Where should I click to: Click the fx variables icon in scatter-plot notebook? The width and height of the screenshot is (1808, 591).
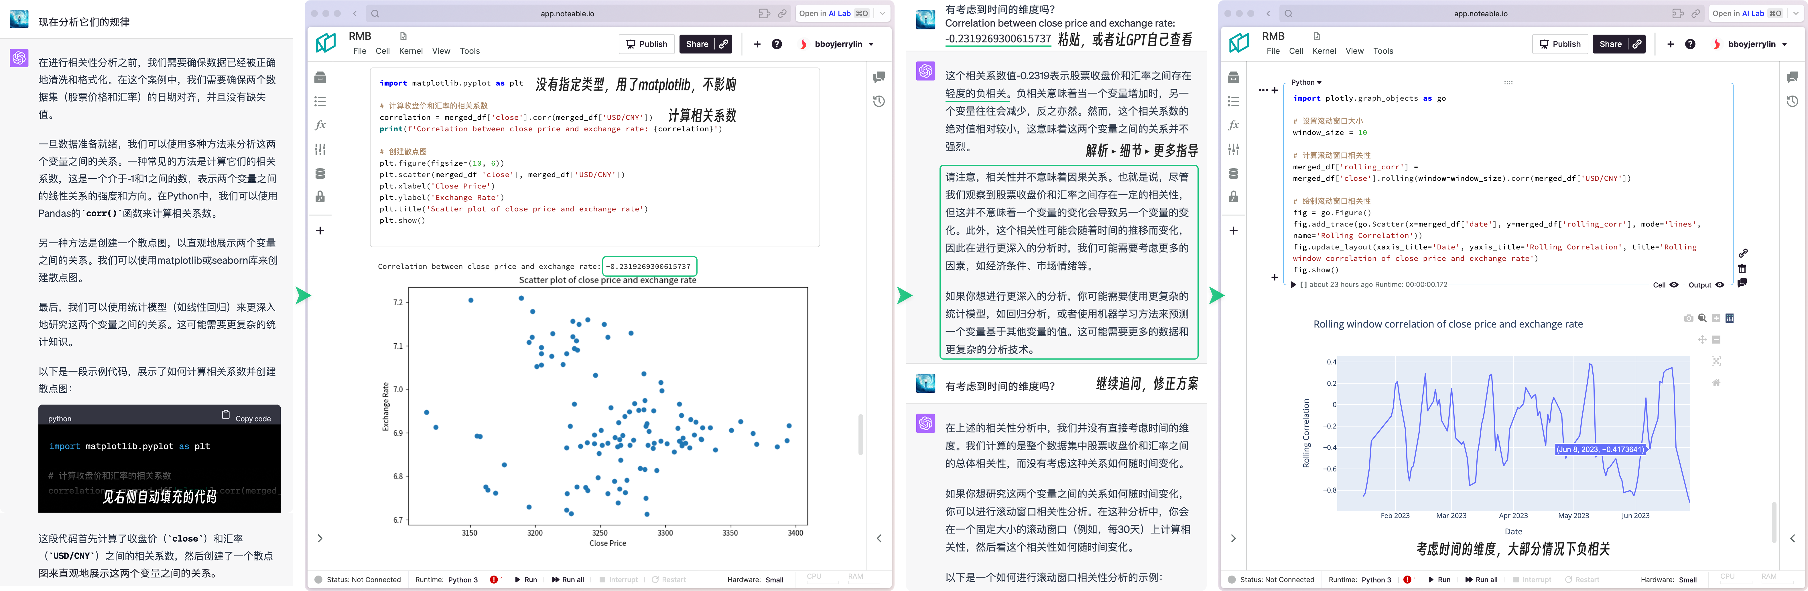pos(320,125)
